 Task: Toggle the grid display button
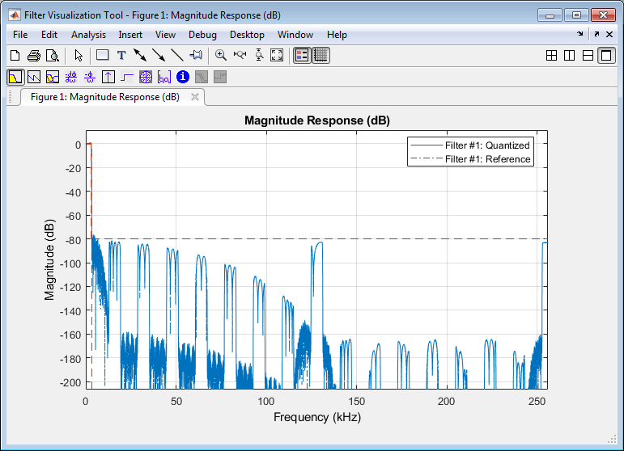click(320, 56)
